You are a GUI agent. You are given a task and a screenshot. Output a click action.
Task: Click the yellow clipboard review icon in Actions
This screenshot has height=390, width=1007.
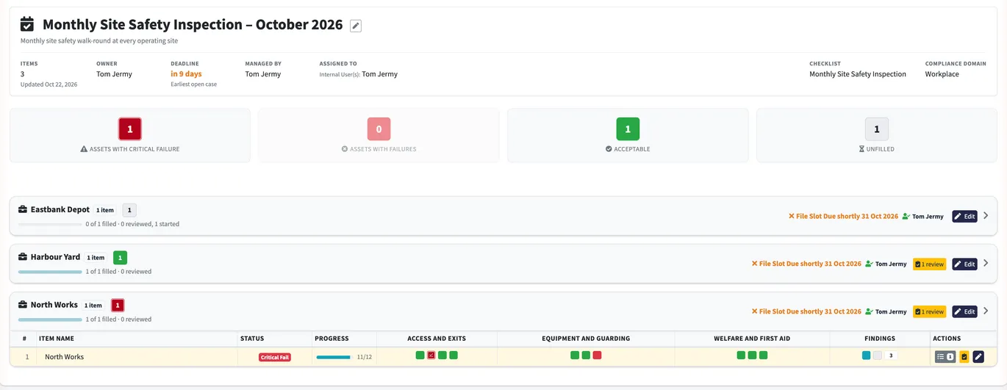tap(964, 357)
